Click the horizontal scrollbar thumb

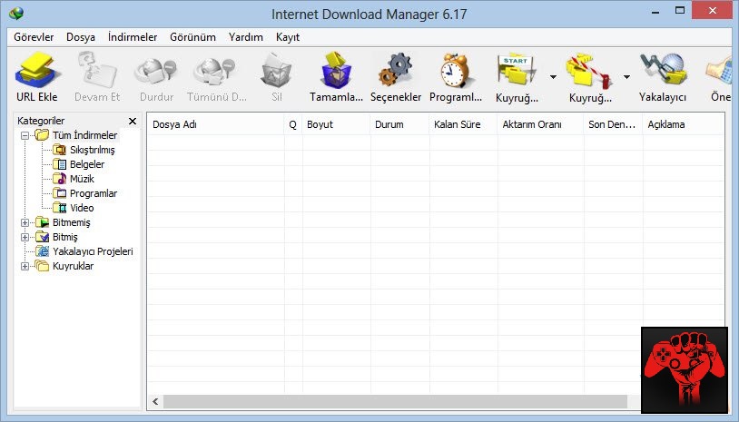click(x=395, y=402)
